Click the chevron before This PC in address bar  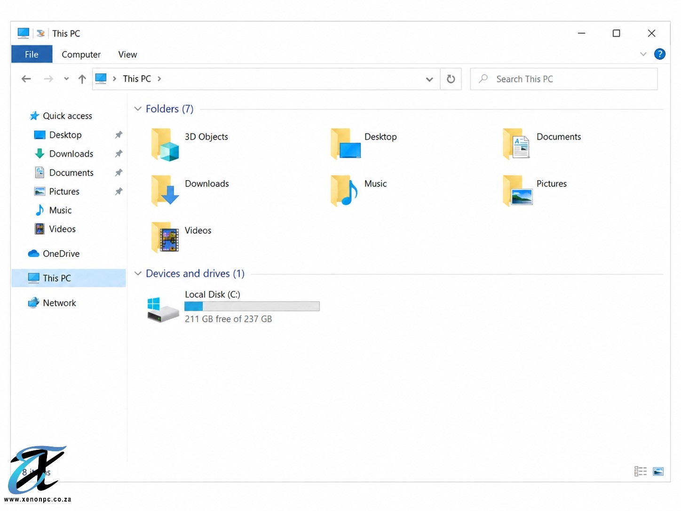(114, 79)
